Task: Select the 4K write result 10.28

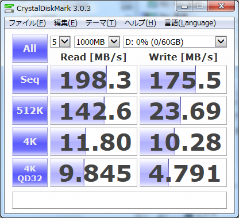Action: [183, 141]
